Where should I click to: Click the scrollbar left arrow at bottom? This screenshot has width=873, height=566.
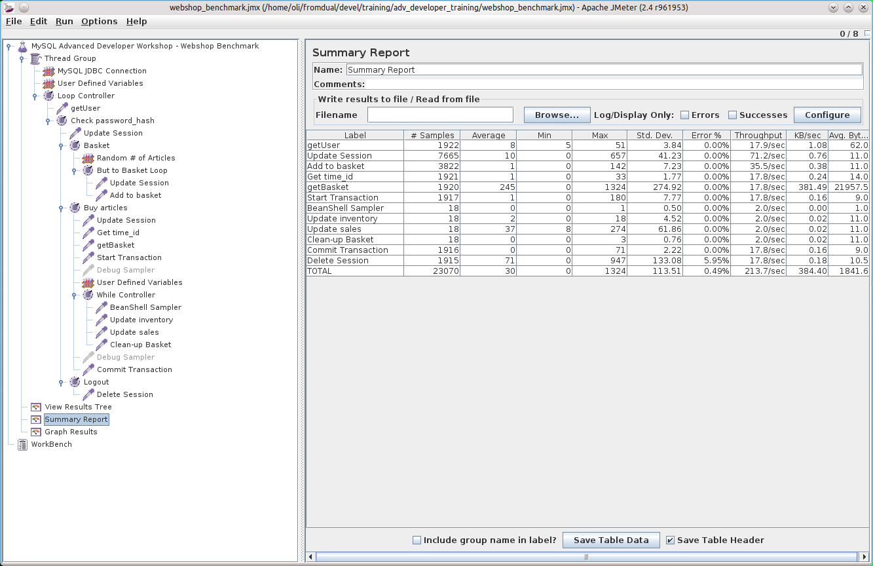pyautogui.click(x=311, y=557)
